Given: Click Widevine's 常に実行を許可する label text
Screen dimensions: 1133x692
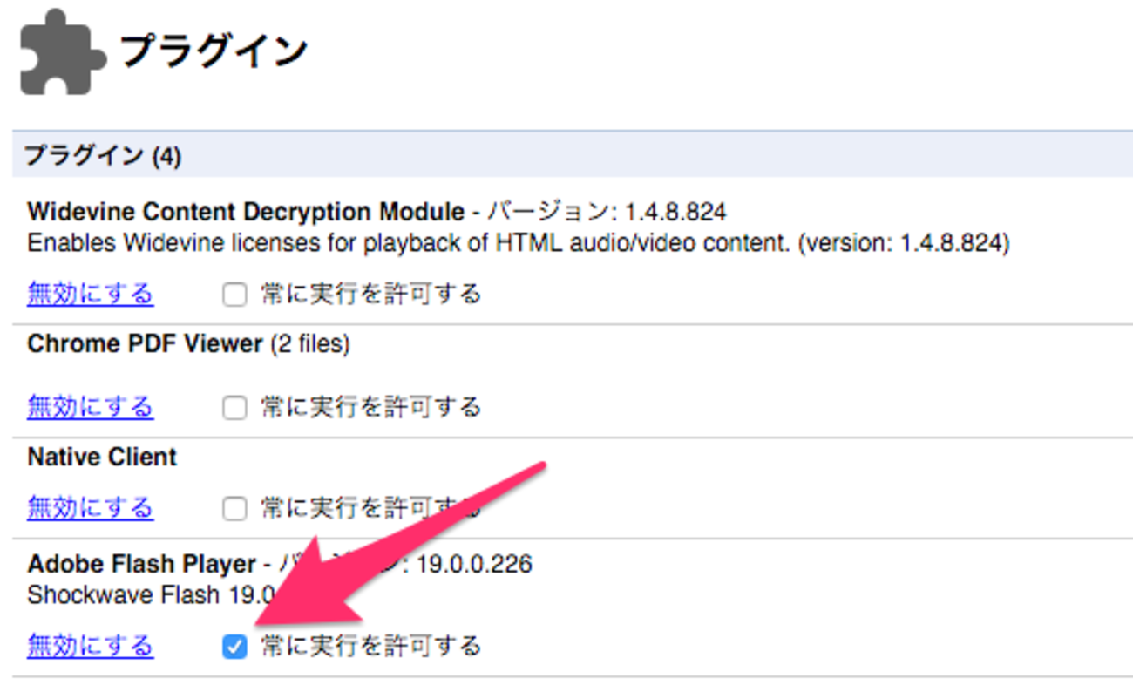Looking at the screenshot, I should [370, 295].
